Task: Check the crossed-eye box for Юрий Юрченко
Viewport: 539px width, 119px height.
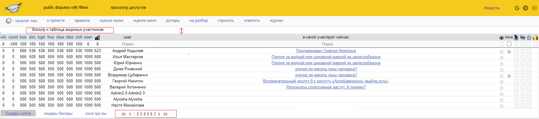Action: point(523,63)
